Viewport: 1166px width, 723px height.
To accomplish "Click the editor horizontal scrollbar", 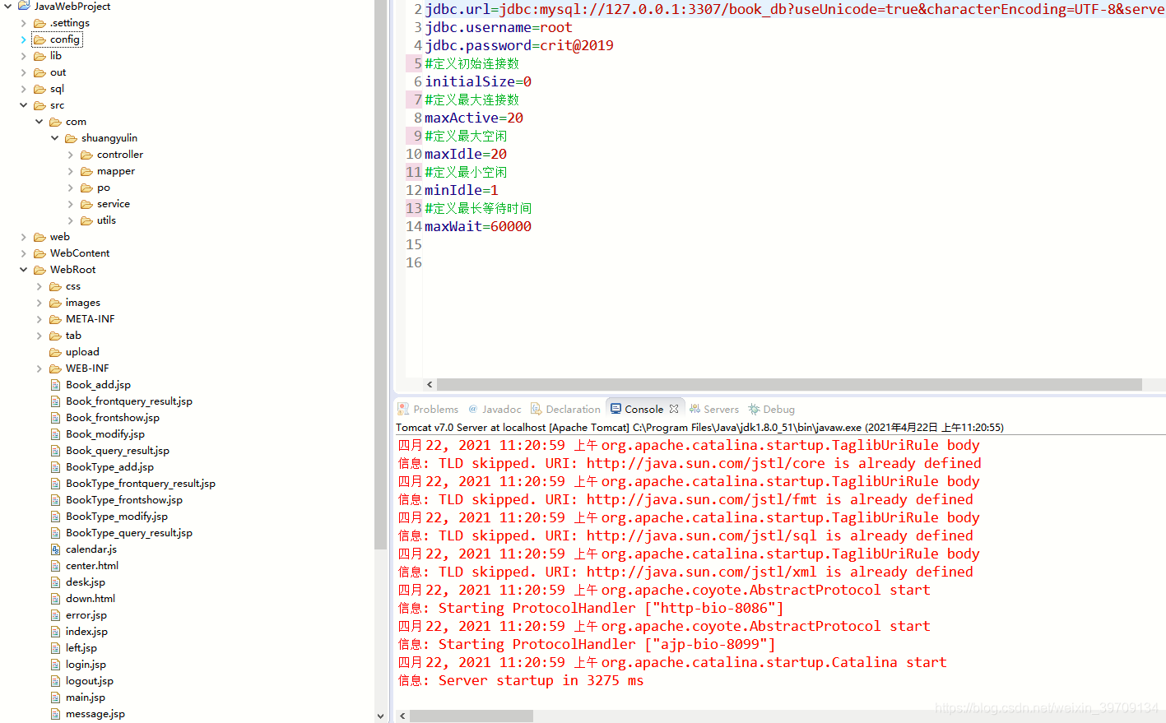I will [789, 384].
